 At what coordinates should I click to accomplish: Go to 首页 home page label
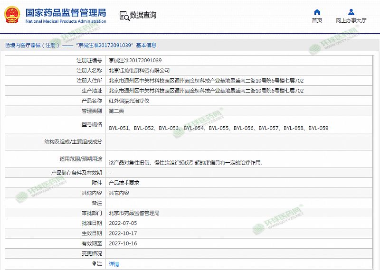[x=317, y=20]
